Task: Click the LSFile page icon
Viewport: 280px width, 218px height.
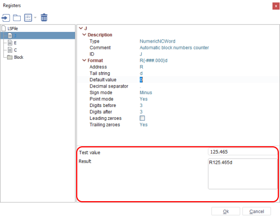Action: pos(3,29)
